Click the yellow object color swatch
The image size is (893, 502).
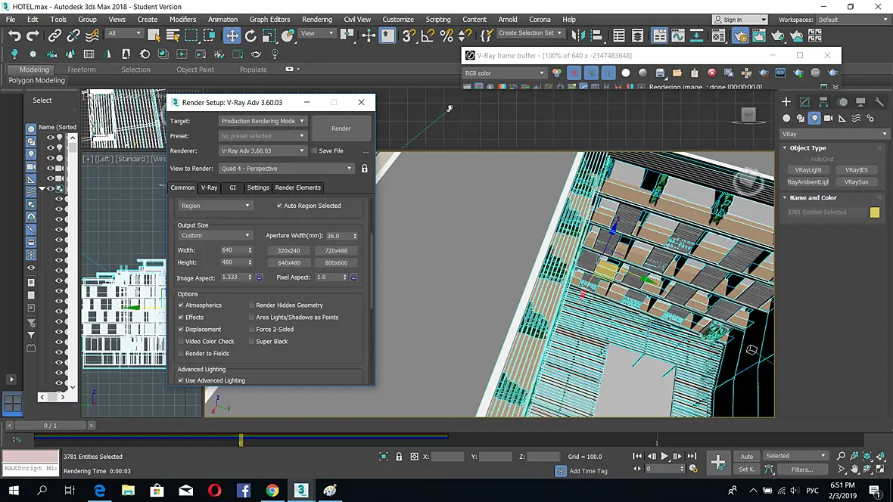pyautogui.click(x=875, y=212)
